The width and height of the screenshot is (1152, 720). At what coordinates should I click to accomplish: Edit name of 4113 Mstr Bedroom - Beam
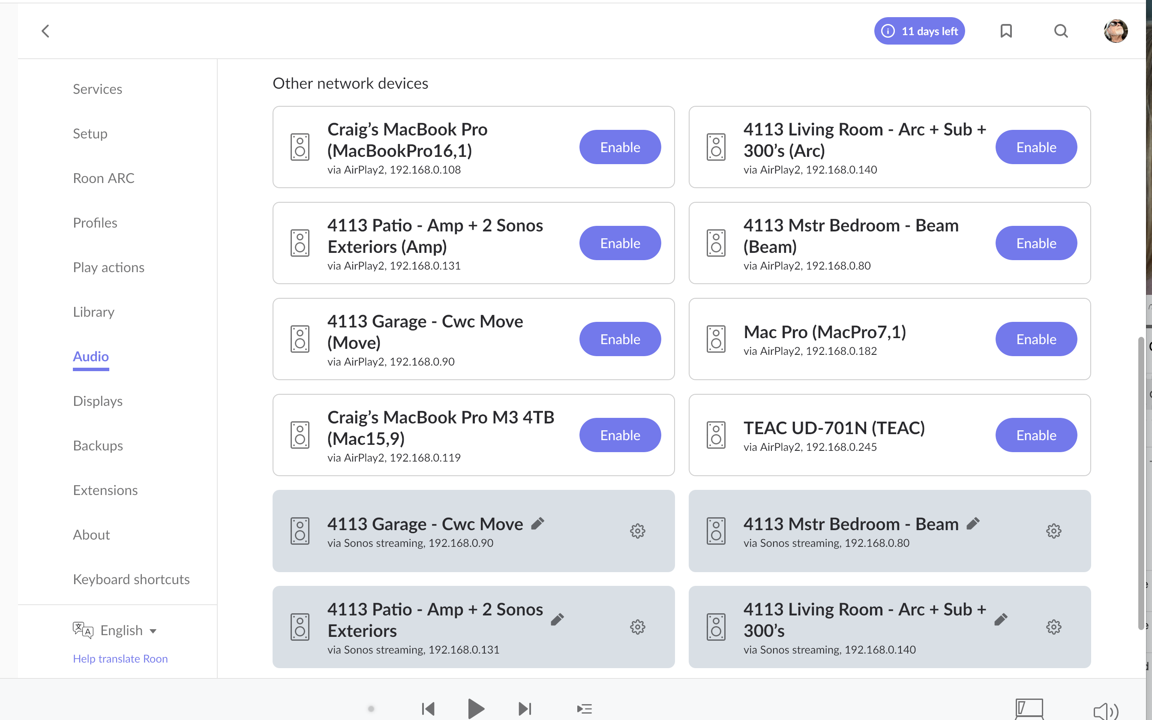973,524
